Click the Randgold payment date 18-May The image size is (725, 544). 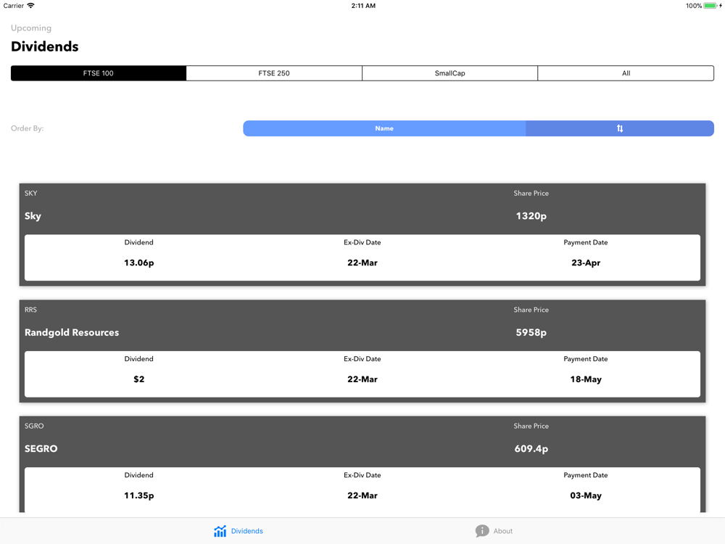(x=586, y=379)
